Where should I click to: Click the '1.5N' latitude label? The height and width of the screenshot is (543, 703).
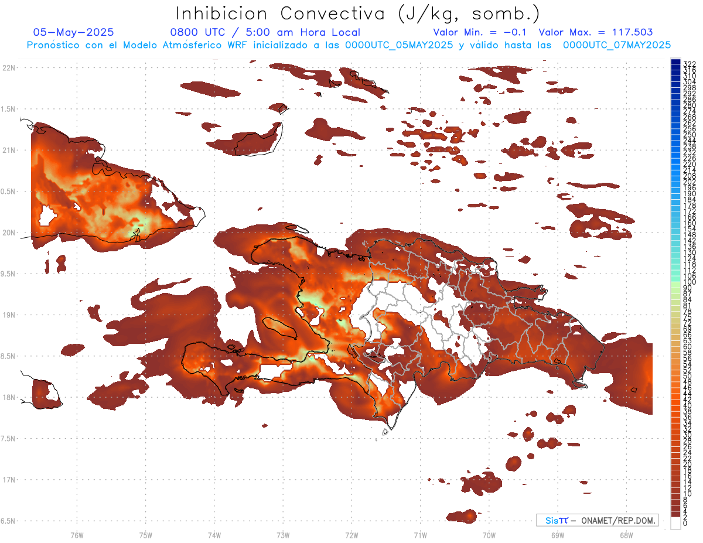(x=8, y=109)
